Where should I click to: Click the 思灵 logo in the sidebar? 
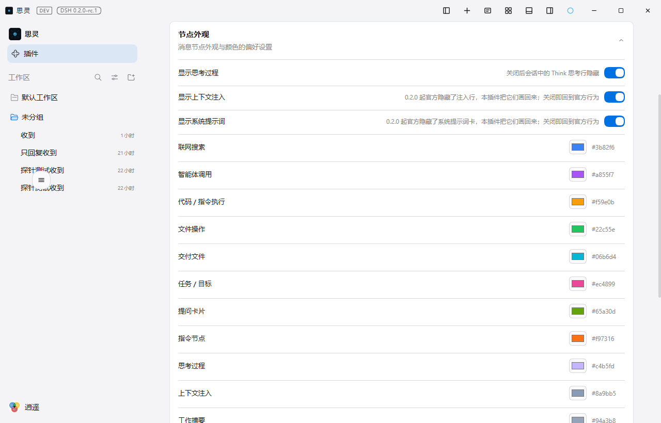pos(15,34)
